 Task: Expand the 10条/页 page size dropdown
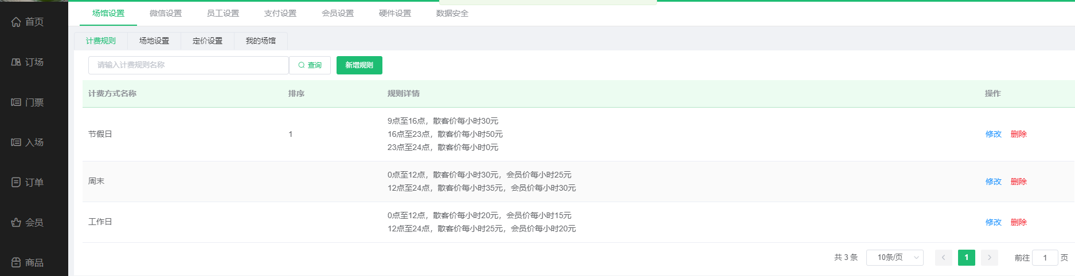894,258
